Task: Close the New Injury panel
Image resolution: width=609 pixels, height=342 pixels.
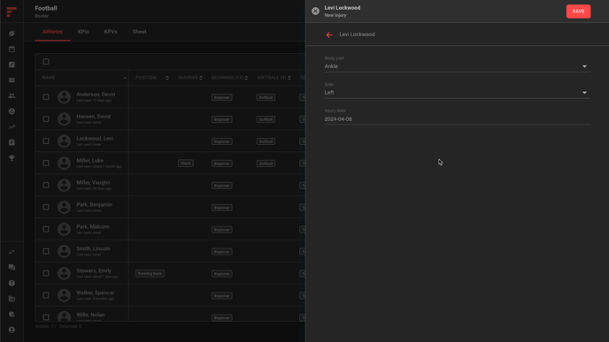Action: (315, 11)
